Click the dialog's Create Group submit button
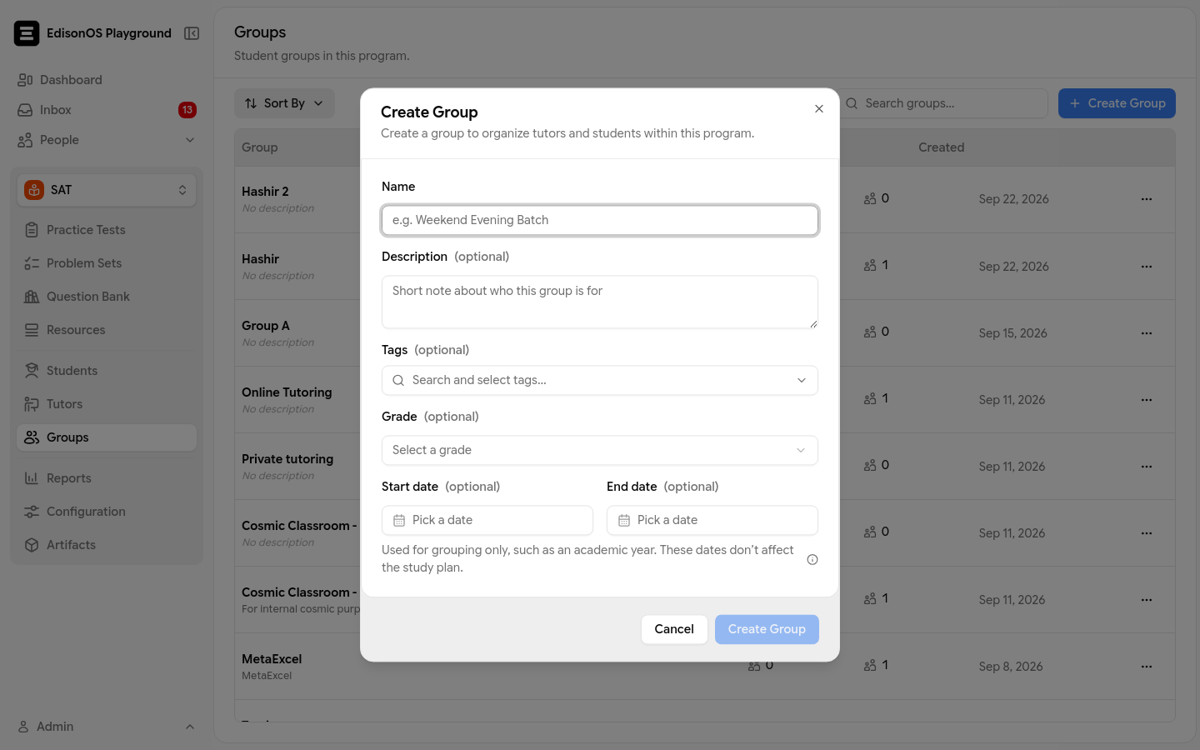Viewport: 1200px width, 750px height. [767, 629]
